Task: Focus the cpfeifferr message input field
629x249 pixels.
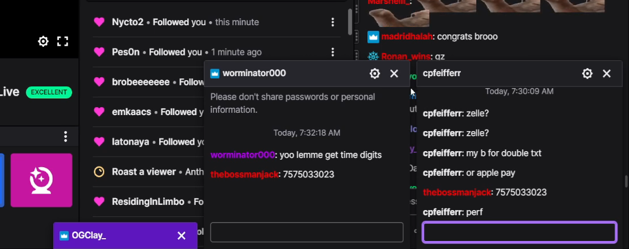Action: (520, 232)
